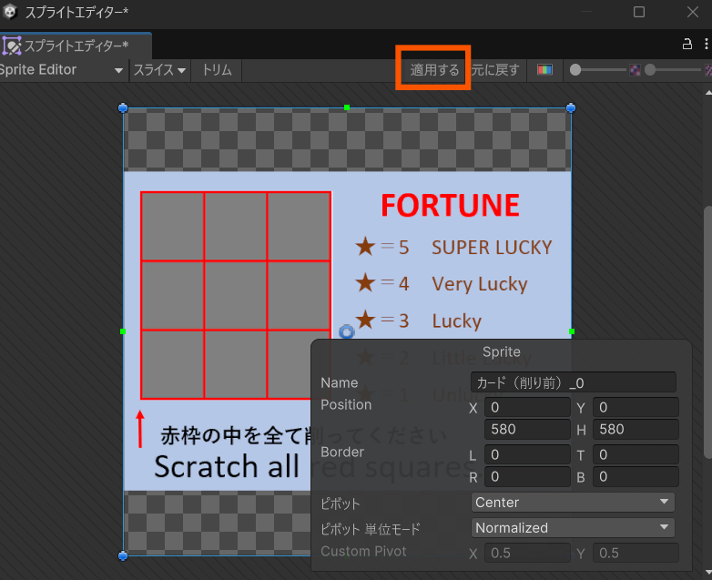This screenshot has height=580, width=712.
Task: Toggle the RGB color channel view icon
Action: [544, 69]
